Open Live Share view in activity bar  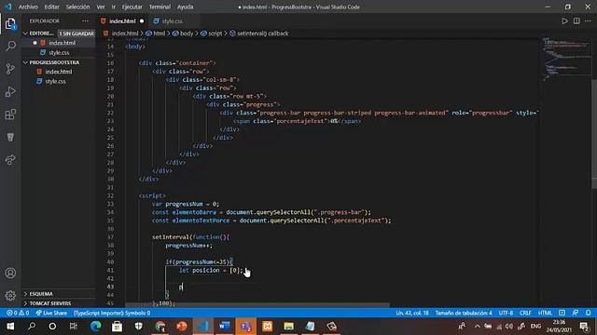tap(10, 160)
